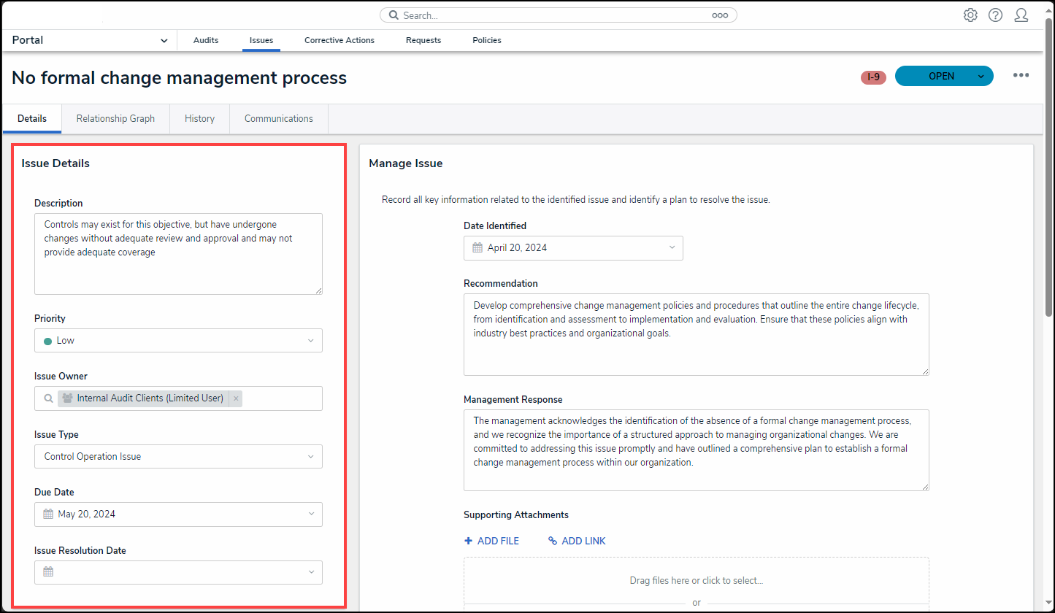Switch to the Relationship Graph tab

pos(115,119)
